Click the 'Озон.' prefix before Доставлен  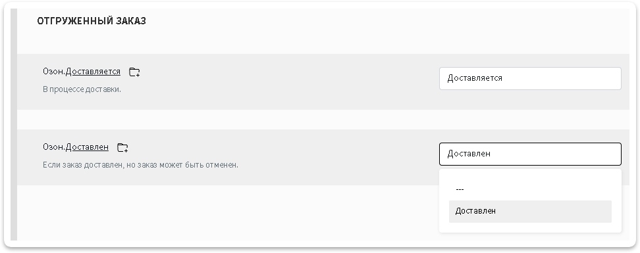click(54, 147)
